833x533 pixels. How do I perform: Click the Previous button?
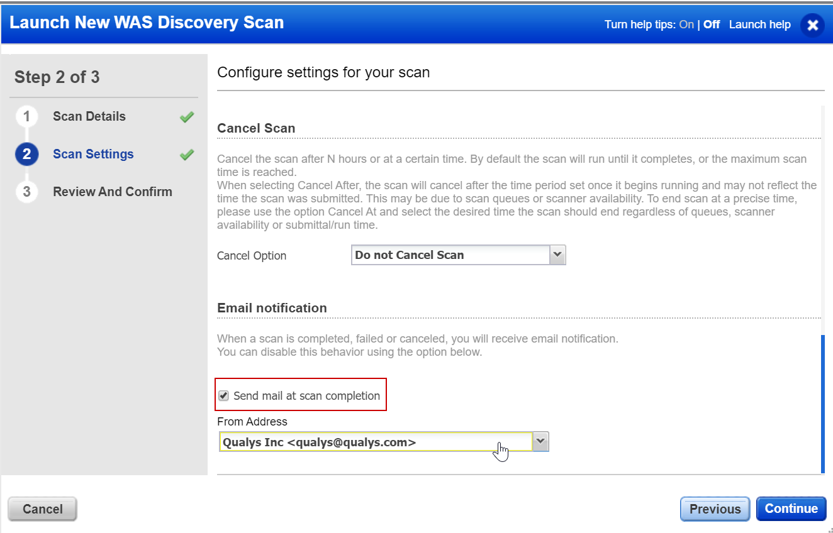point(715,508)
